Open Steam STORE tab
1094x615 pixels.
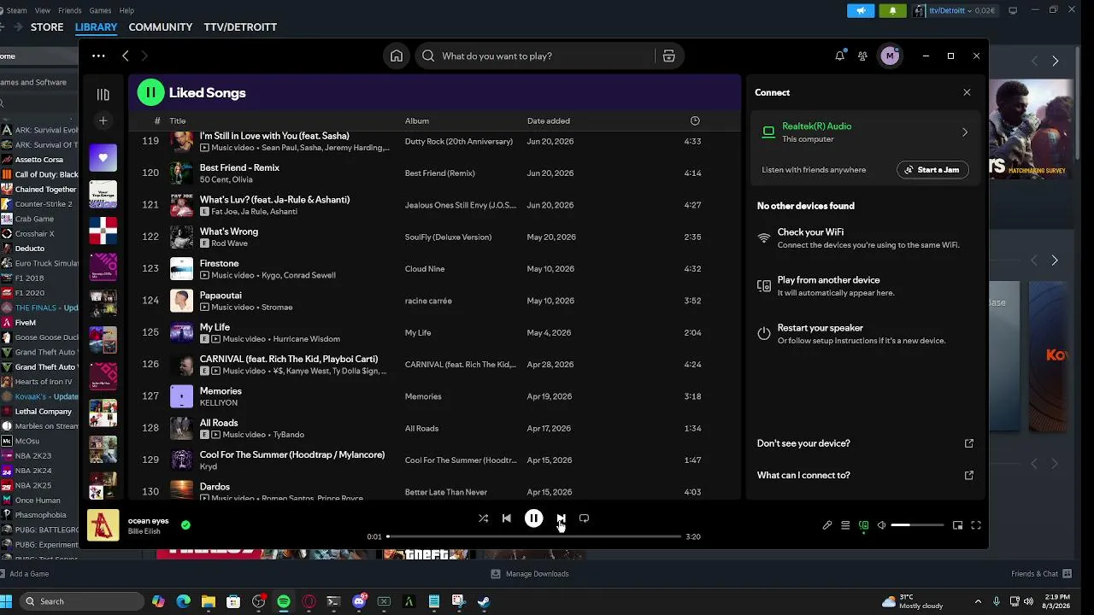point(47,27)
